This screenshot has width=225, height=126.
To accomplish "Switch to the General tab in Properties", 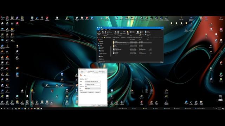I will click(82, 73).
